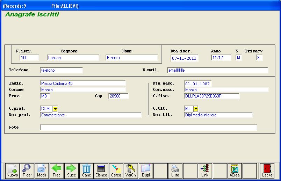Focus the empty Note field
281x181 pixels.
[149, 128]
